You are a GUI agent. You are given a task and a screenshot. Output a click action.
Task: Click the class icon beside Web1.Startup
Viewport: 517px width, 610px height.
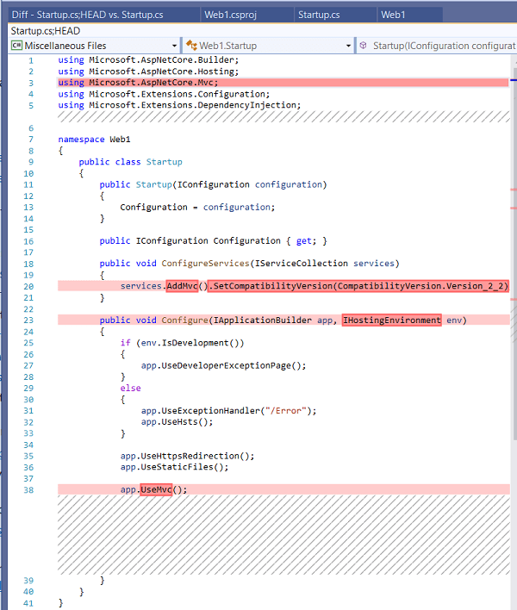[191, 45]
